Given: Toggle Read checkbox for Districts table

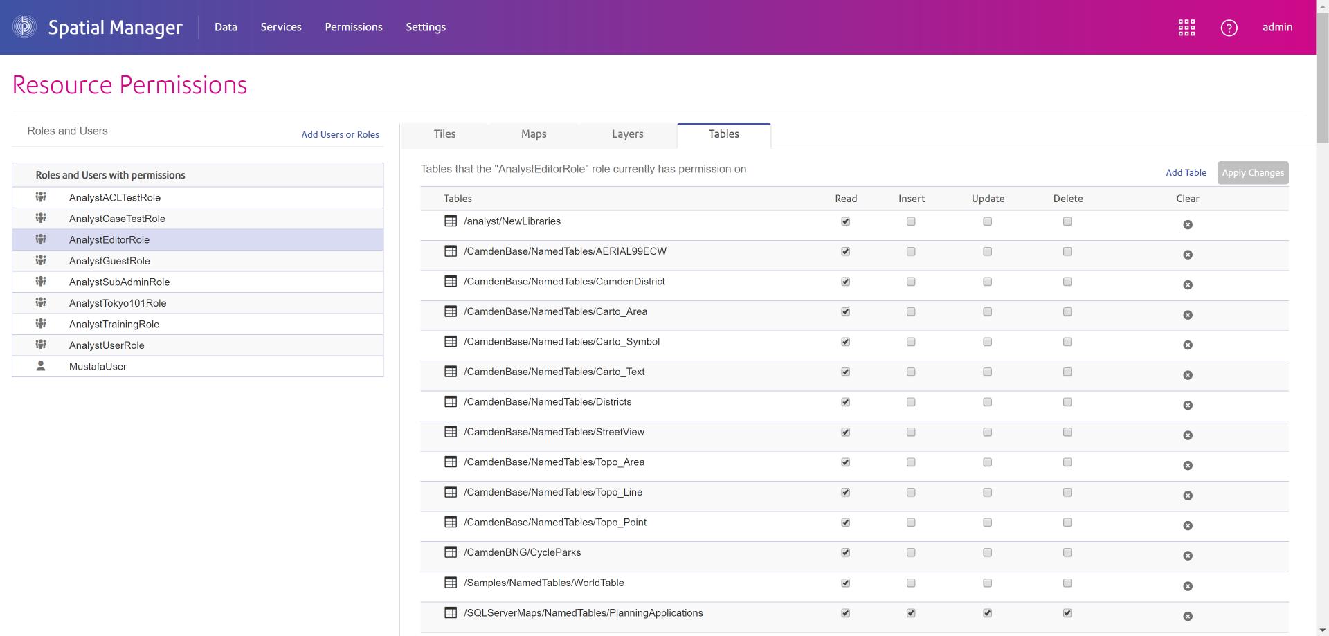Looking at the screenshot, I should pos(845,402).
